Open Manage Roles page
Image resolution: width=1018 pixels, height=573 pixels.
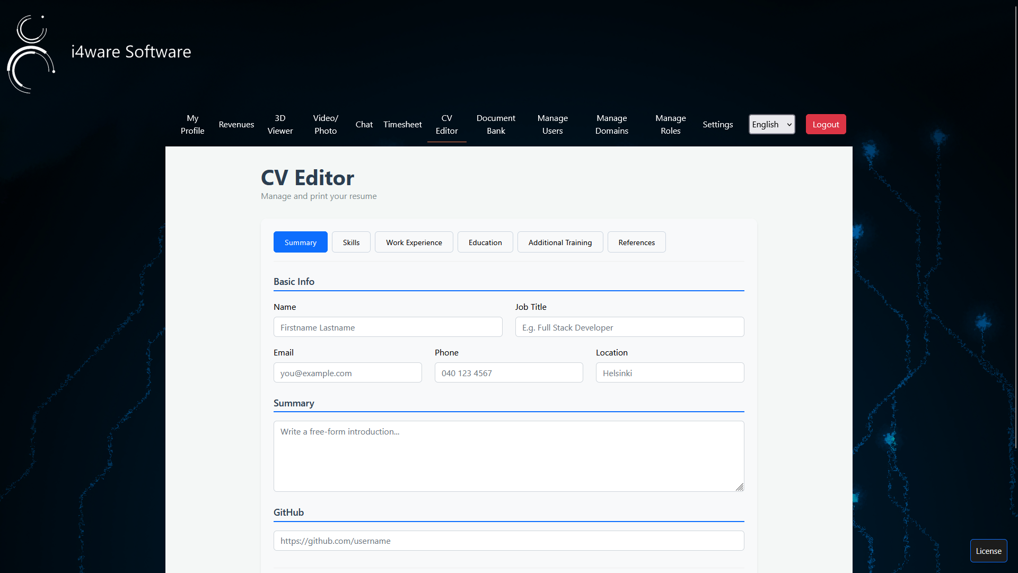(671, 124)
